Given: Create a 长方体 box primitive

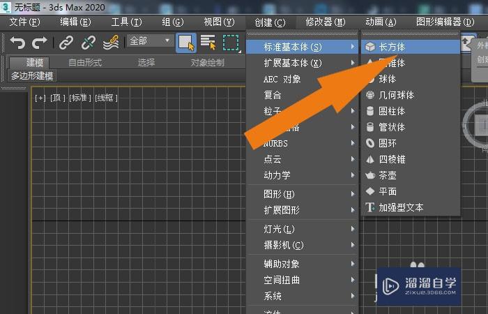Looking at the screenshot, I should (411, 47).
